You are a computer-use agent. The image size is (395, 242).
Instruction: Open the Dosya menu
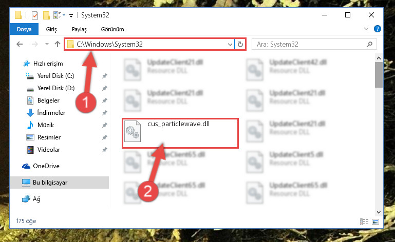point(24,29)
